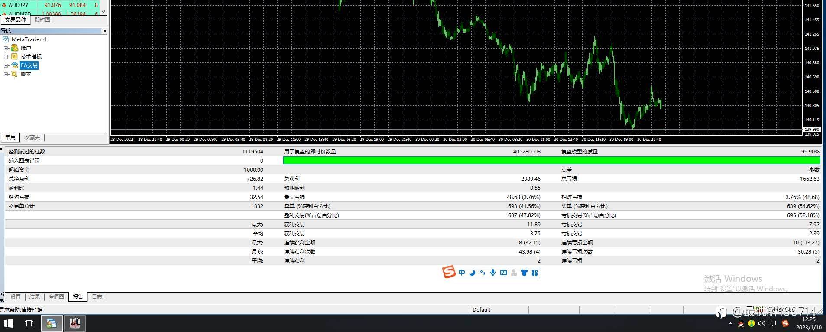Click the 最大亏损 value 48.68 (3.76%)
826x332 pixels.
click(x=523, y=197)
